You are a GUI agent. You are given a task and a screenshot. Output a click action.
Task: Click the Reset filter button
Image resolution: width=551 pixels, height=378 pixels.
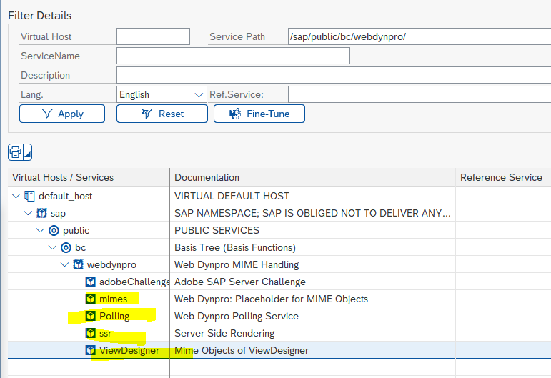(162, 114)
